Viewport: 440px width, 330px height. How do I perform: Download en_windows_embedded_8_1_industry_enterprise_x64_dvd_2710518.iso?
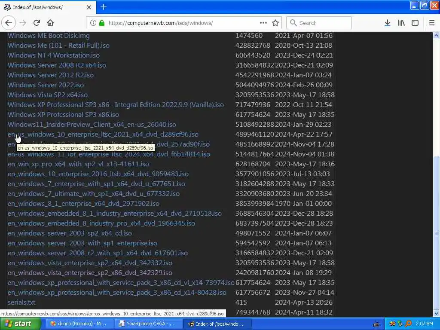click(x=114, y=214)
